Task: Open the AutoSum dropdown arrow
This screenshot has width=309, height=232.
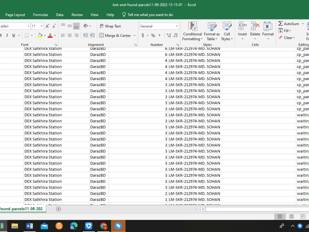Action: [x=303, y=24]
